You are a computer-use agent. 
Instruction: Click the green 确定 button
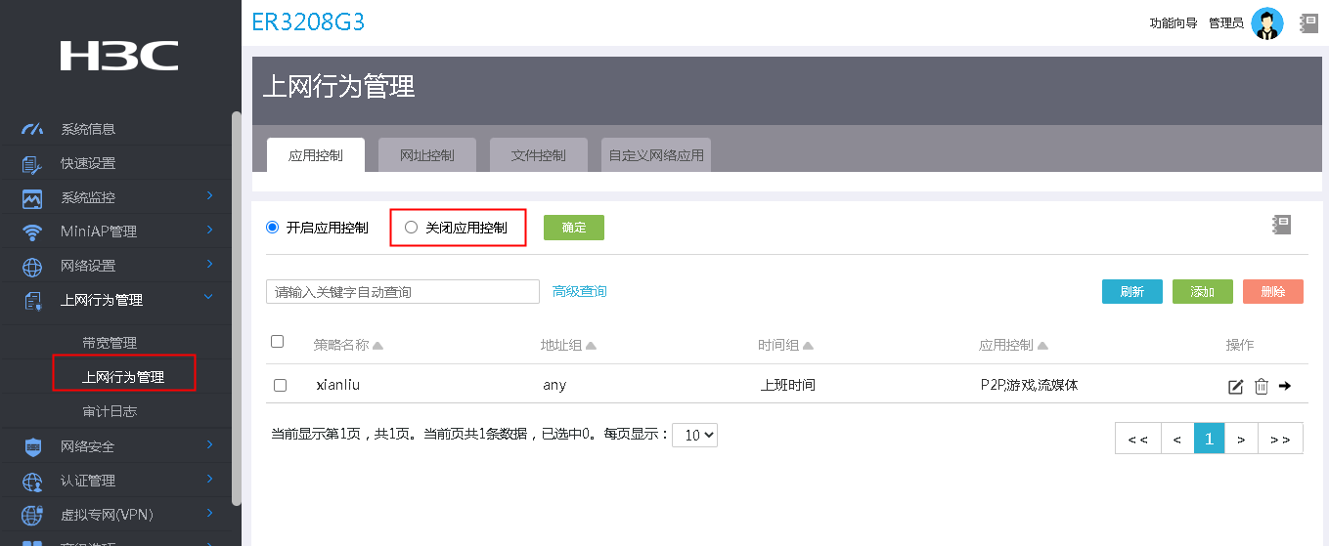tap(574, 228)
